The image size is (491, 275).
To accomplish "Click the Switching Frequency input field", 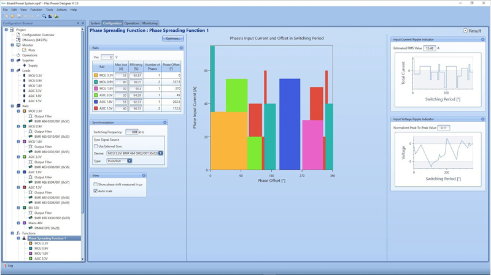I will coord(131,132).
